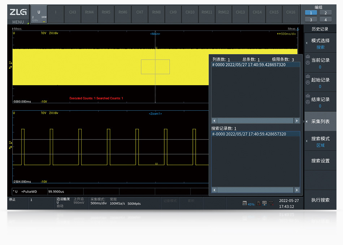Select channel tab CH15
Viewport: 343px width, 245px height.
click(274, 14)
